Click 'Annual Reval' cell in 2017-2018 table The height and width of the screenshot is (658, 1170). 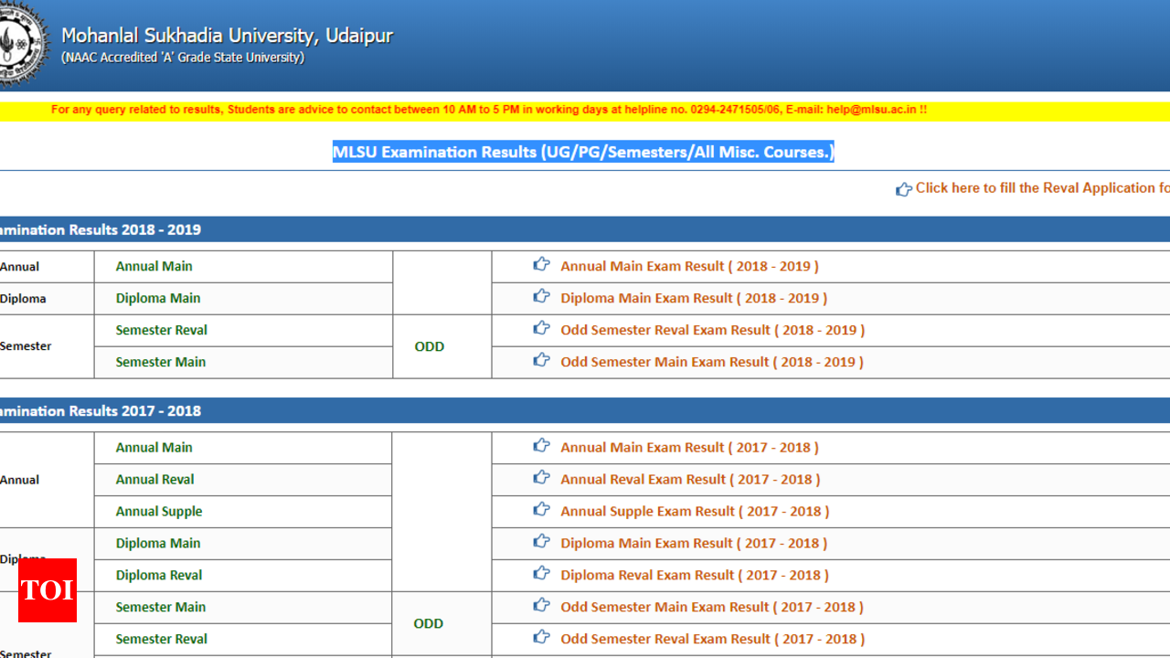click(x=243, y=480)
